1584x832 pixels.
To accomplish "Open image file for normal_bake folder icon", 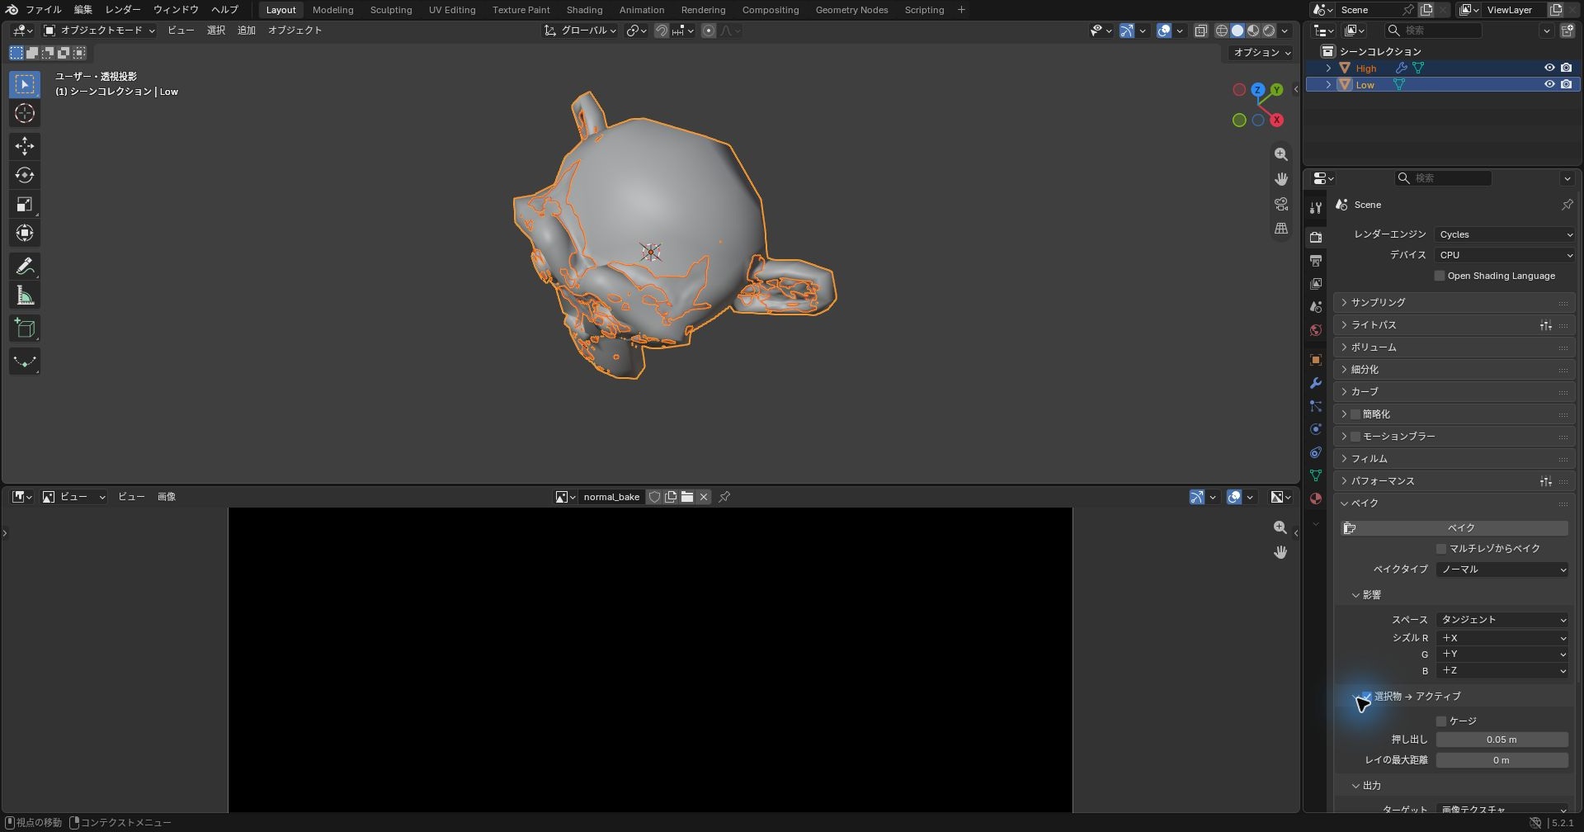I will (x=687, y=497).
